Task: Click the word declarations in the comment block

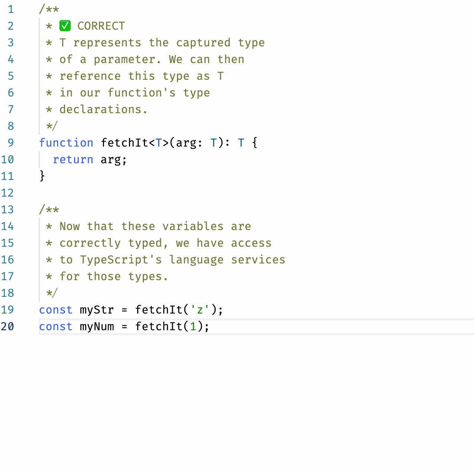Action: 100,109
